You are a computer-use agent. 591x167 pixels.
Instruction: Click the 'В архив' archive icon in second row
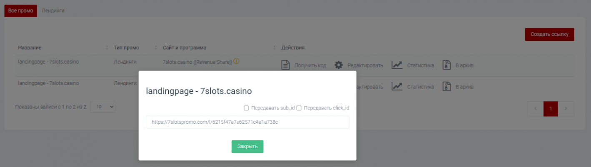pos(447,87)
